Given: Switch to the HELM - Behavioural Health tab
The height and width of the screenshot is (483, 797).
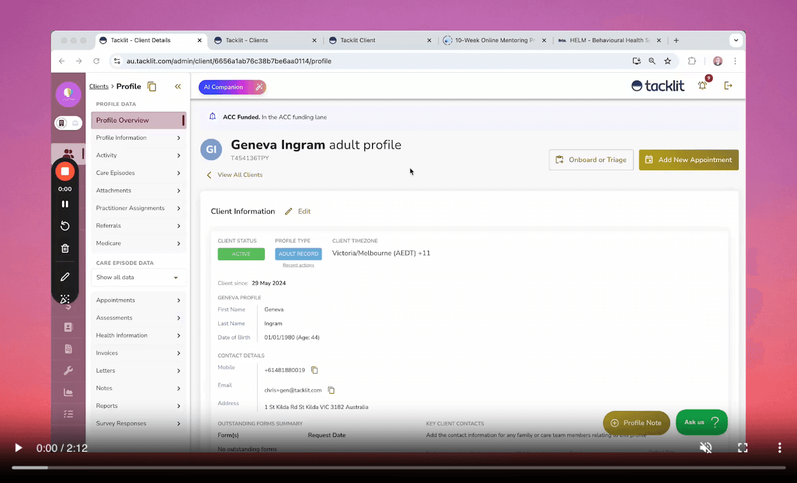Looking at the screenshot, I should [x=609, y=40].
